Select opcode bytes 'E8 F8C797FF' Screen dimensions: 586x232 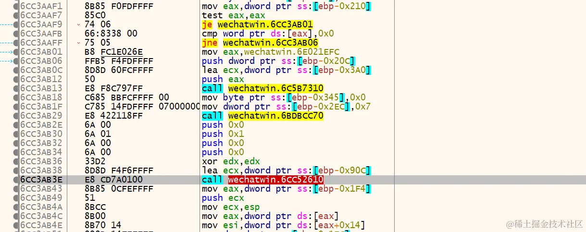click(113, 88)
